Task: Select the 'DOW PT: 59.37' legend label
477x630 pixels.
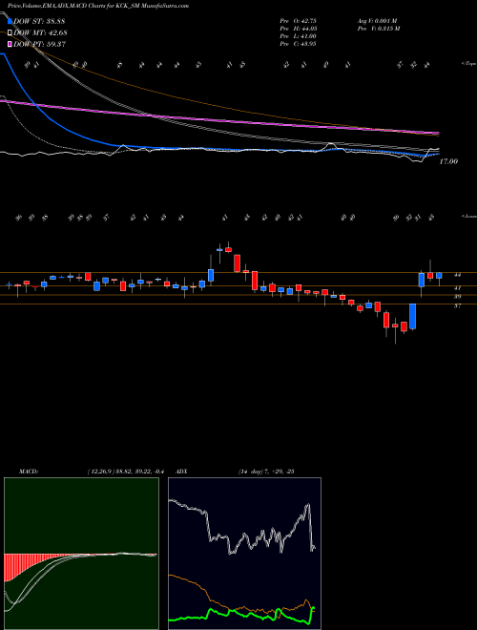Action: pos(39,44)
